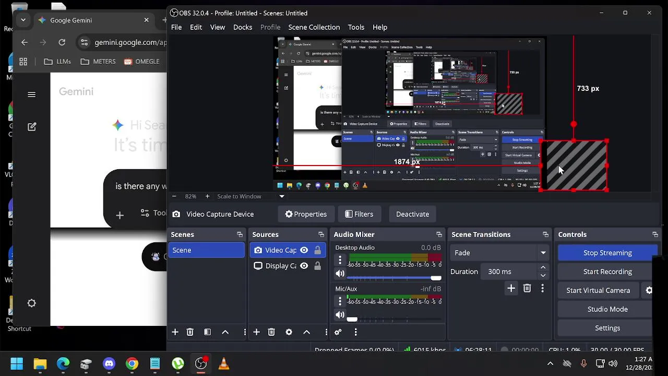Pop out the Scenes dock
The image size is (668, 376).
click(x=240, y=234)
